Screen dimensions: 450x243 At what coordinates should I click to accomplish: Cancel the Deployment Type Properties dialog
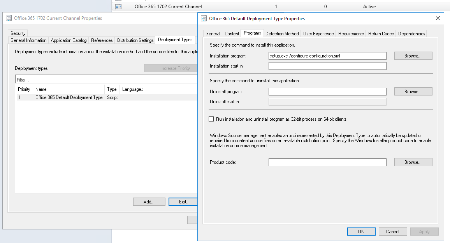[393, 232]
